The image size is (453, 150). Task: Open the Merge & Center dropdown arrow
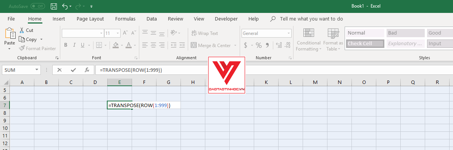(235, 46)
